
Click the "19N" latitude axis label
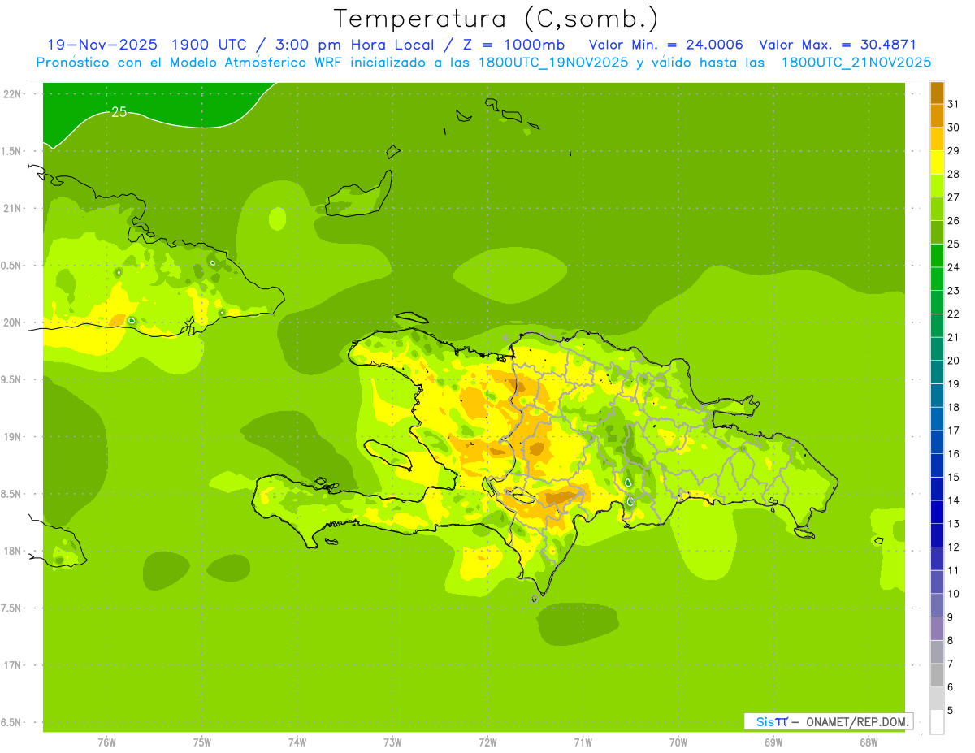tap(11, 437)
